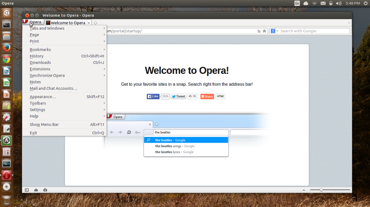This screenshot has height=207, width=370.
Task: Open a new tab with plus icon
Action: (x=95, y=23)
